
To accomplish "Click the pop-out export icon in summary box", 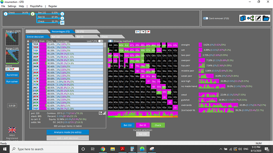I will coord(100,113).
